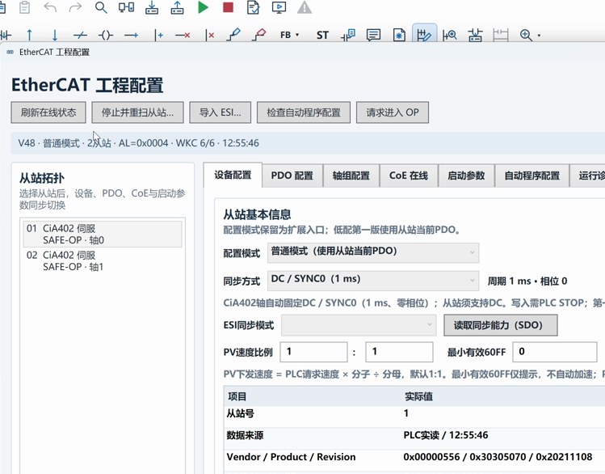The width and height of the screenshot is (605, 474).
Task: Open the ESI同步模式 dropdown
Action: tap(359, 325)
